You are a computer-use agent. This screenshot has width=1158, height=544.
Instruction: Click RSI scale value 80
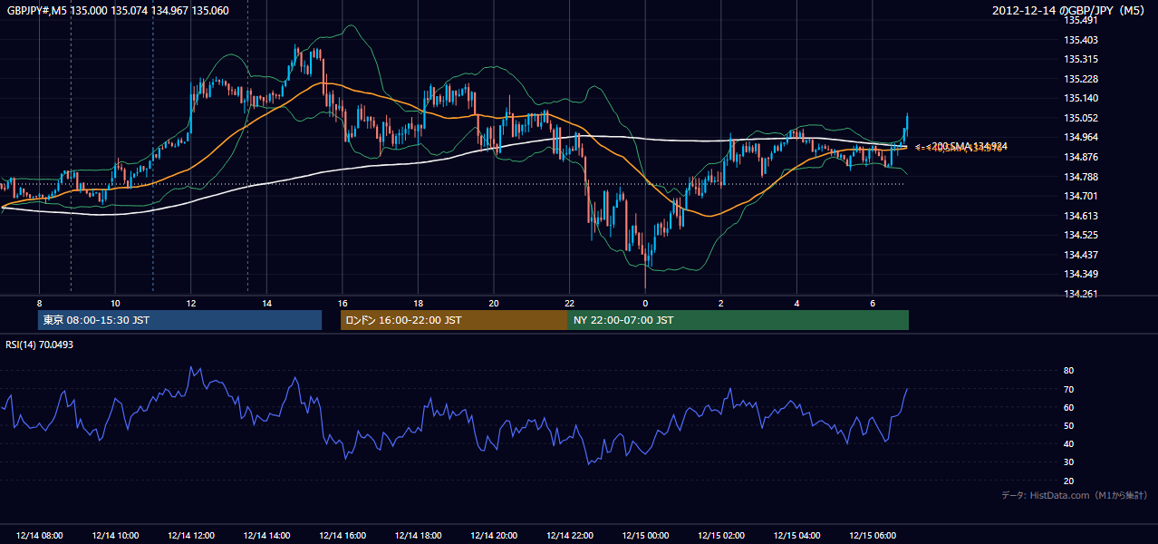click(x=1068, y=371)
